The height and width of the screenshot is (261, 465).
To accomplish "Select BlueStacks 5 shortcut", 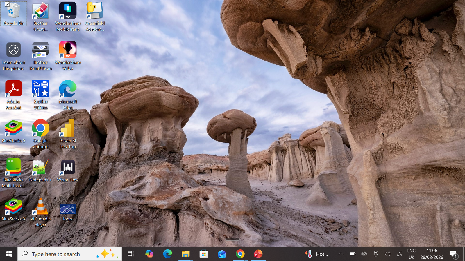I will point(13,131).
